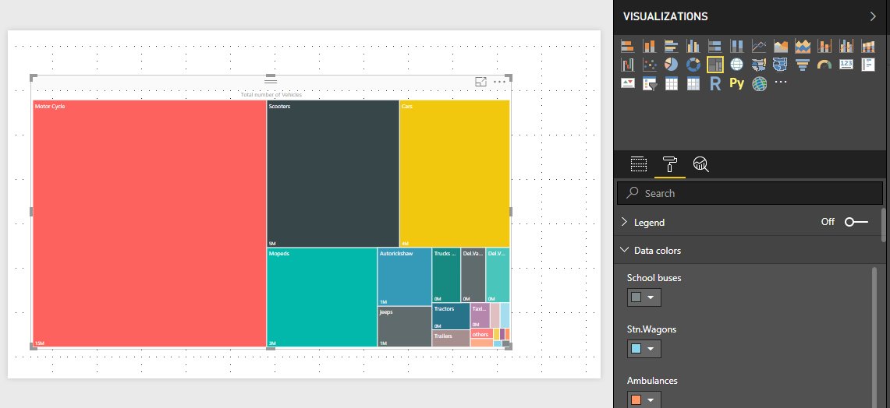Click the others treemap tile

[481, 334]
